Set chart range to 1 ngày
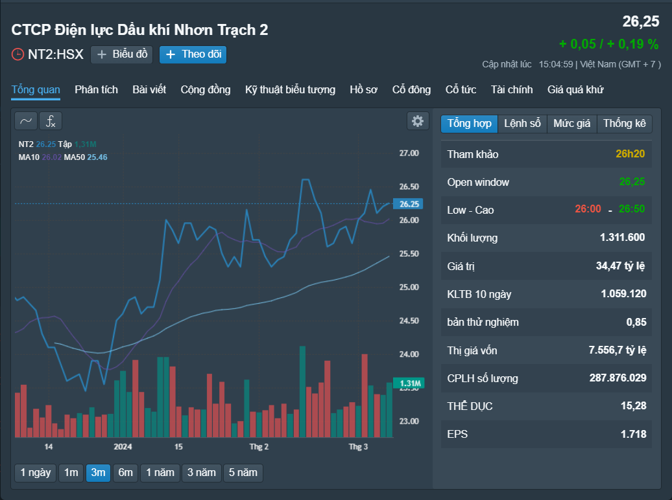This screenshot has width=672, height=500. point(36,473)
